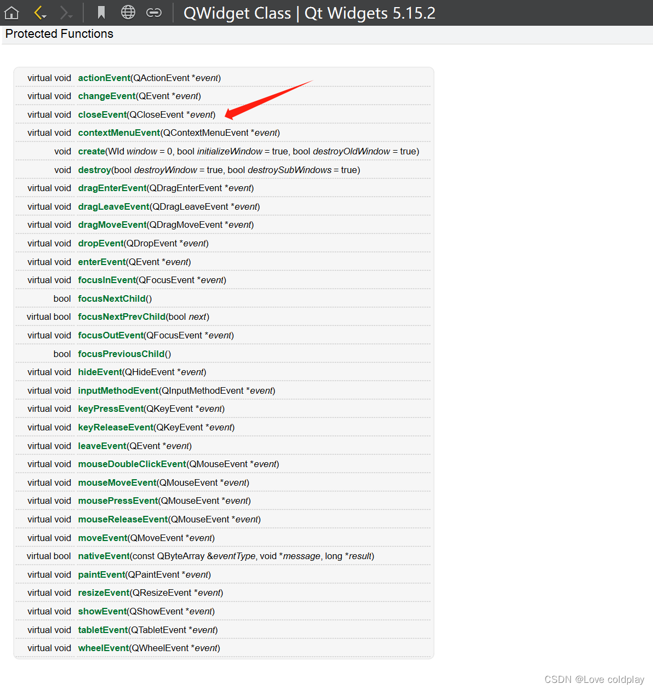Screen dimensions: 653x690
Task: Click the destroySubWindows parameter text
Action: click(x=289, y=170)
